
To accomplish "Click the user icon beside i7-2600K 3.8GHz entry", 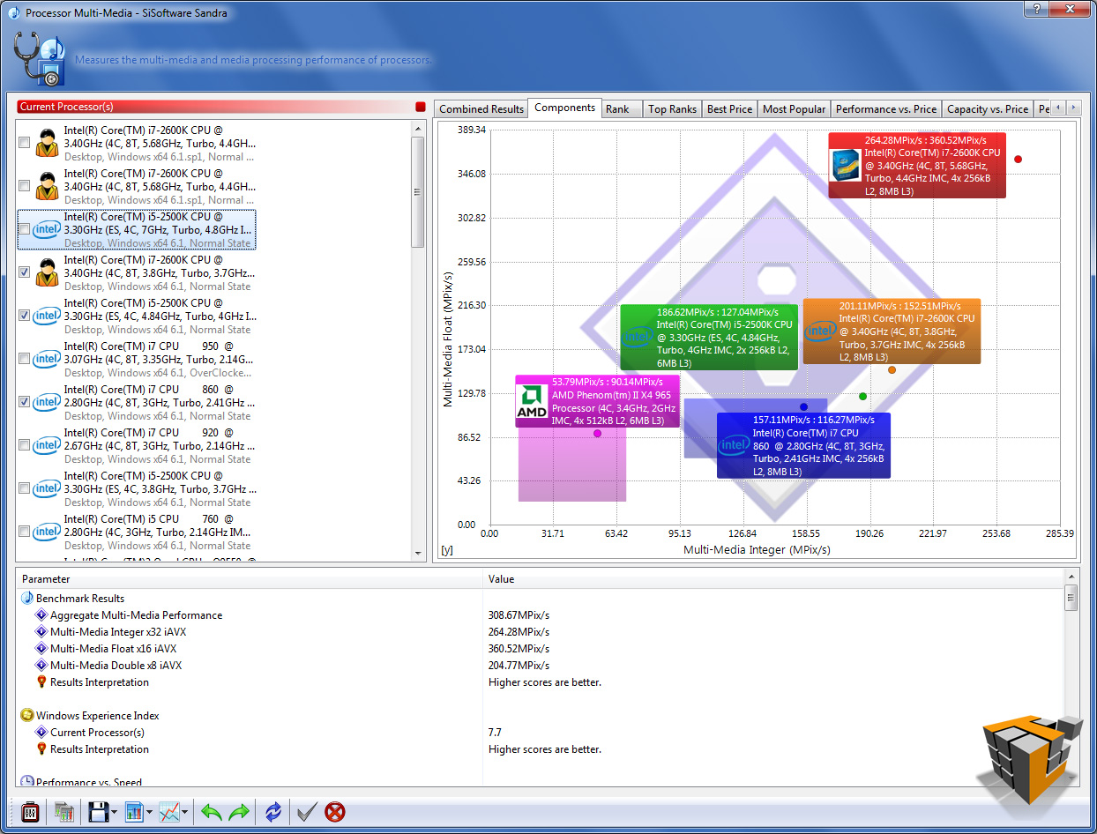I will (47, 272).
